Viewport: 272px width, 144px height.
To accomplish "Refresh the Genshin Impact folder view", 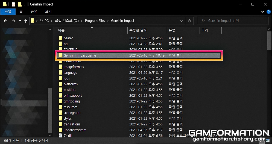I will point(190,21).
